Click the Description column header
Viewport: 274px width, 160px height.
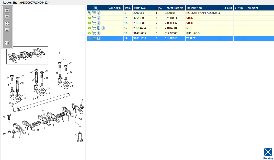[194, 8]
